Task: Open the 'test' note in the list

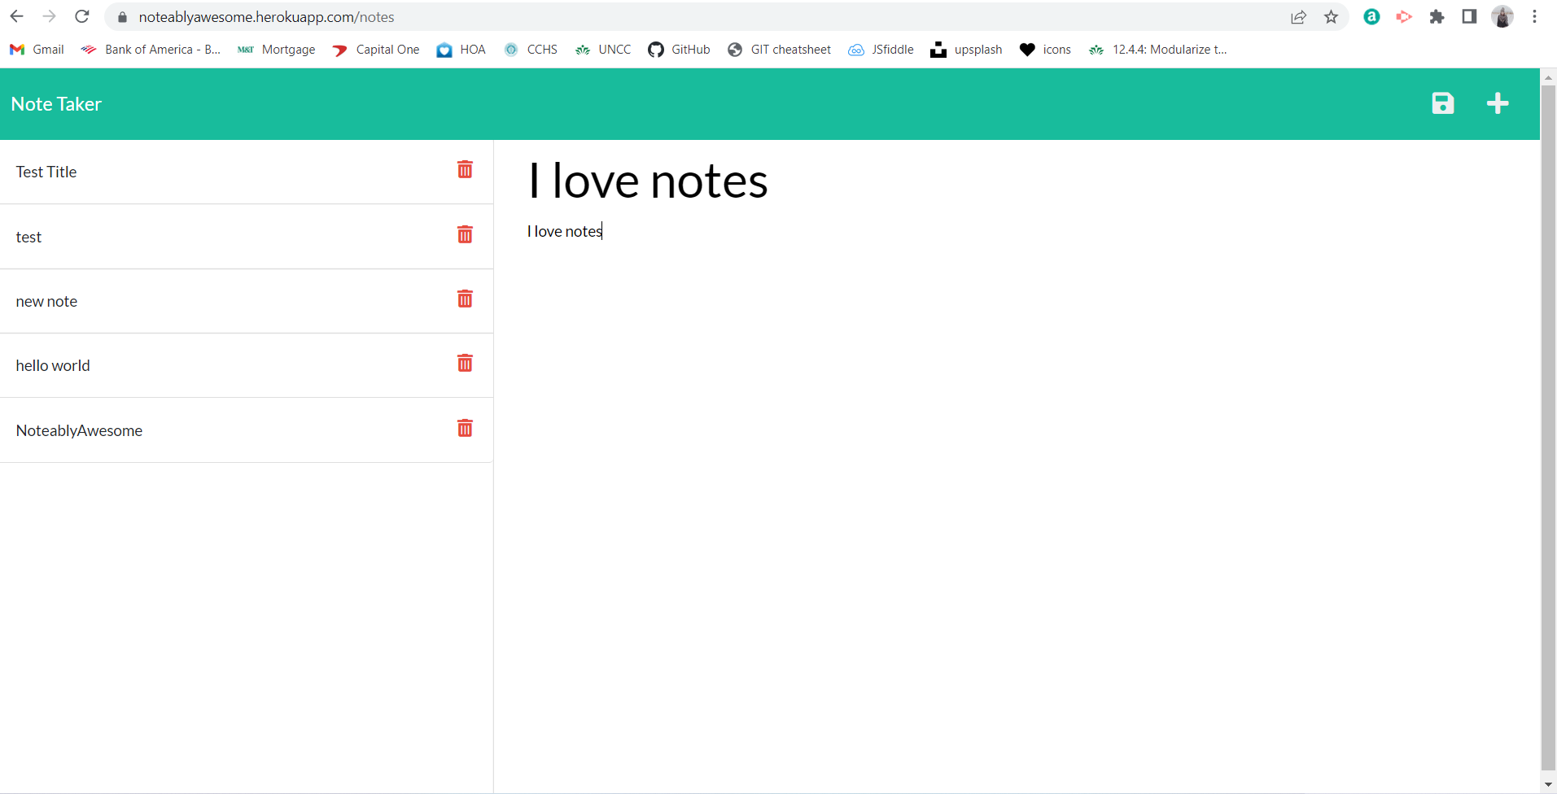Action: click(x=247, y=237)
